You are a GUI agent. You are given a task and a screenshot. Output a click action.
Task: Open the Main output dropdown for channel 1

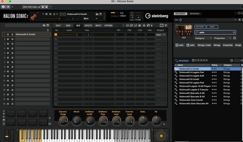coord(161,35)
